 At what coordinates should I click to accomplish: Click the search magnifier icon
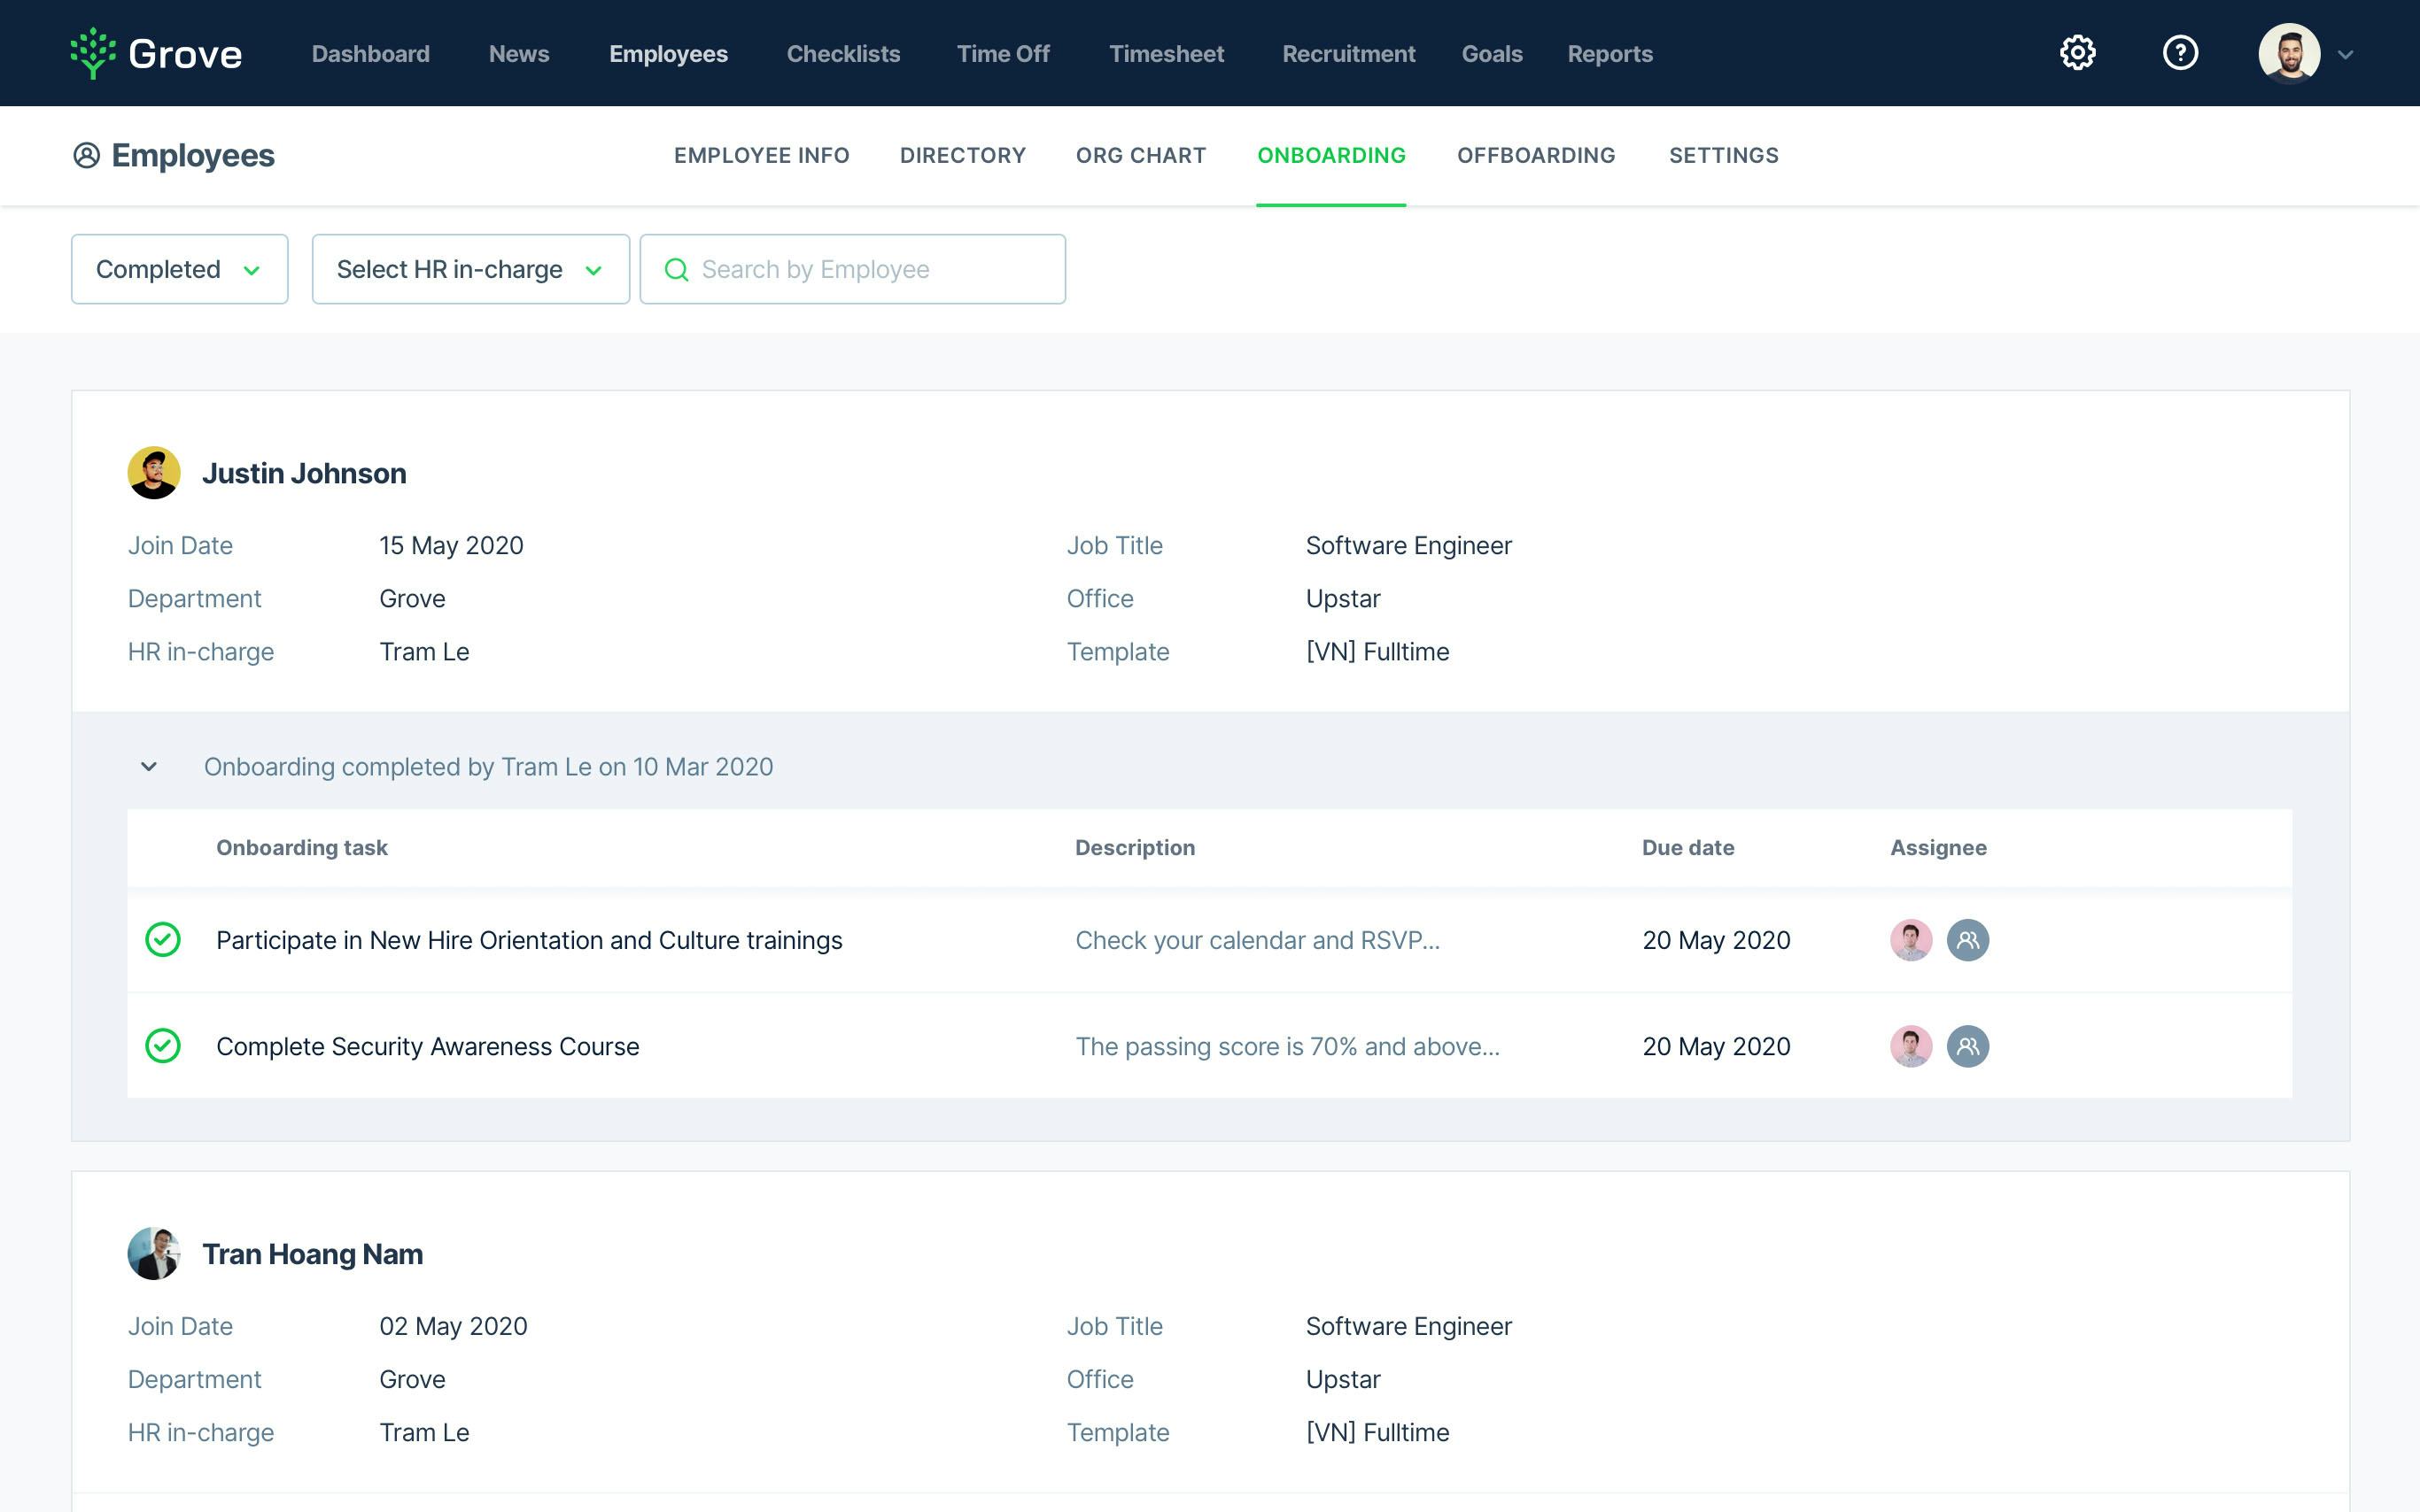[676, 270]
